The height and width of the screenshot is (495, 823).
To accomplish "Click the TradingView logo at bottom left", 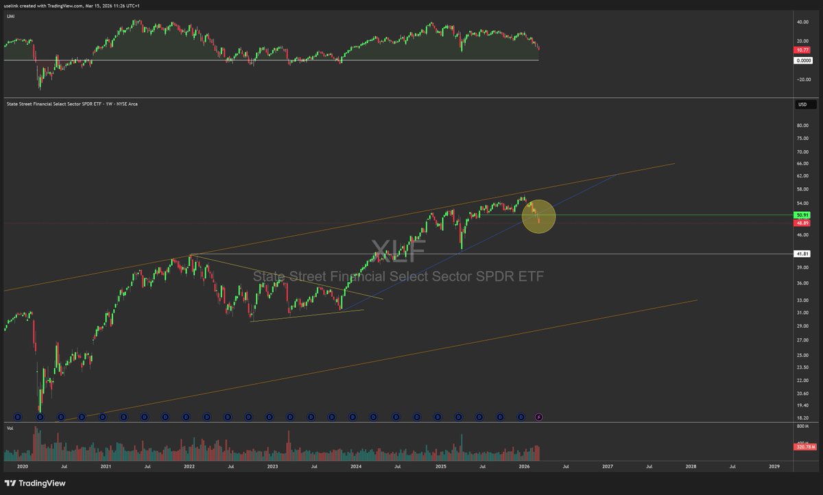I will point(34,482).
